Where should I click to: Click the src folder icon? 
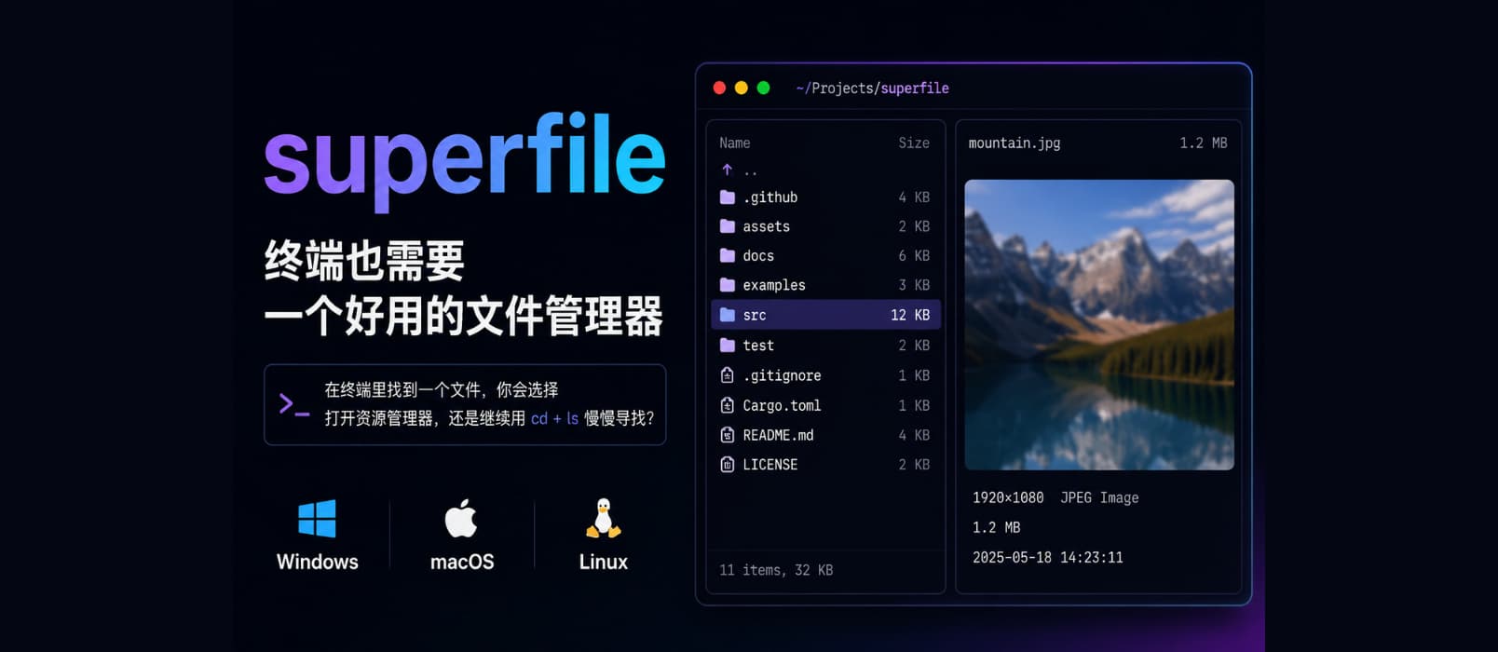(728, 315)
